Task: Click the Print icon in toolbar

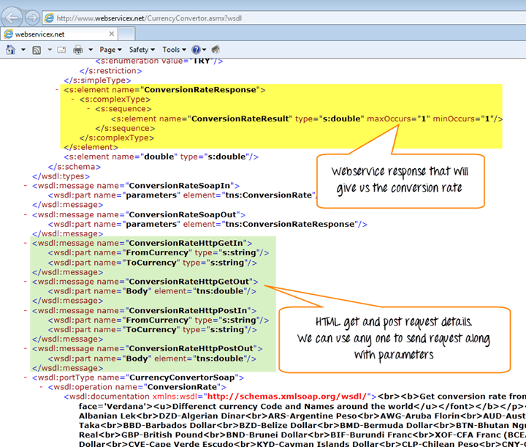Action: coord(77,50)
